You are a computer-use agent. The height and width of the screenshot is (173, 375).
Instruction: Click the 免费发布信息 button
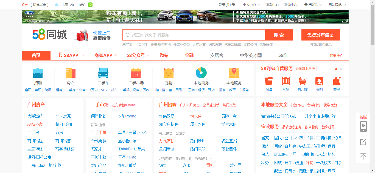[320, 35]
